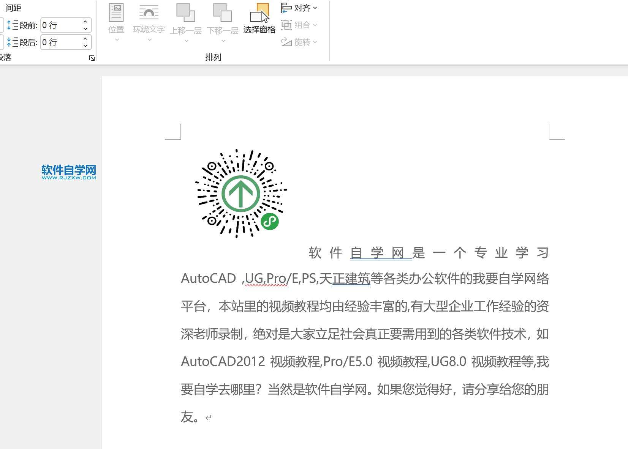
Task: Click the "排列" arrange group label
Action: point(213,57)
